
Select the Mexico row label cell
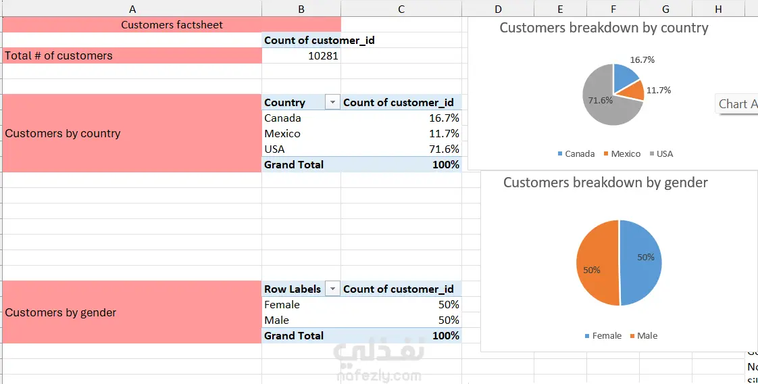(x=301, y=134)
